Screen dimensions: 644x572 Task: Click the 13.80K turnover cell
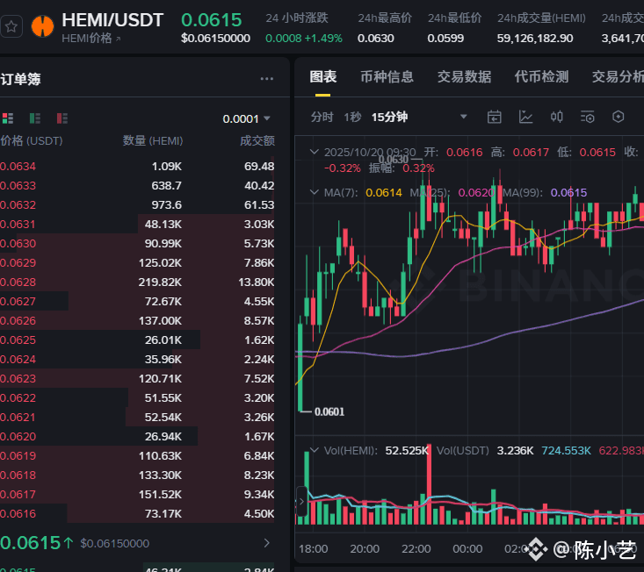(257, 282)
